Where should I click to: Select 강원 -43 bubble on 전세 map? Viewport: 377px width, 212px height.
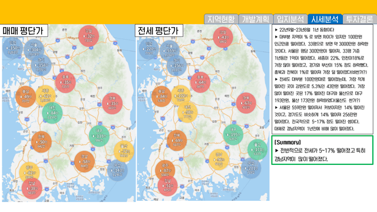pyautogui.click(x=223, y=37)
